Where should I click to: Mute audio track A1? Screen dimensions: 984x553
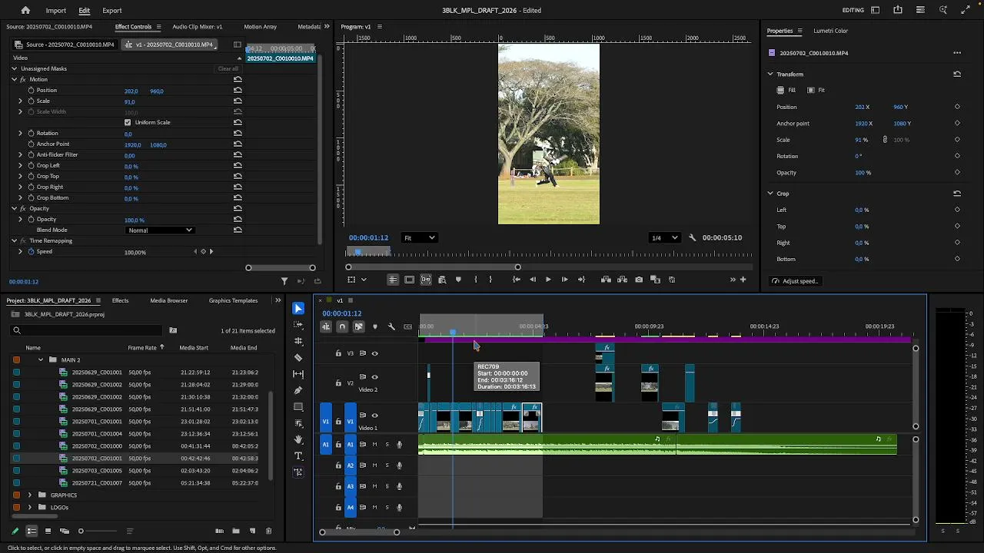(374, 445)
